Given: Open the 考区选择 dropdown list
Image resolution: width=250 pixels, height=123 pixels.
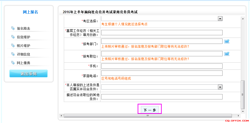Looking at the screenshot, I should [x=220, y=19].
